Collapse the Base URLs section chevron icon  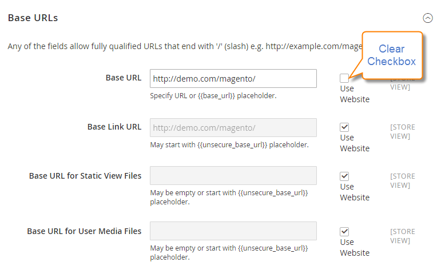click(427, 18)
